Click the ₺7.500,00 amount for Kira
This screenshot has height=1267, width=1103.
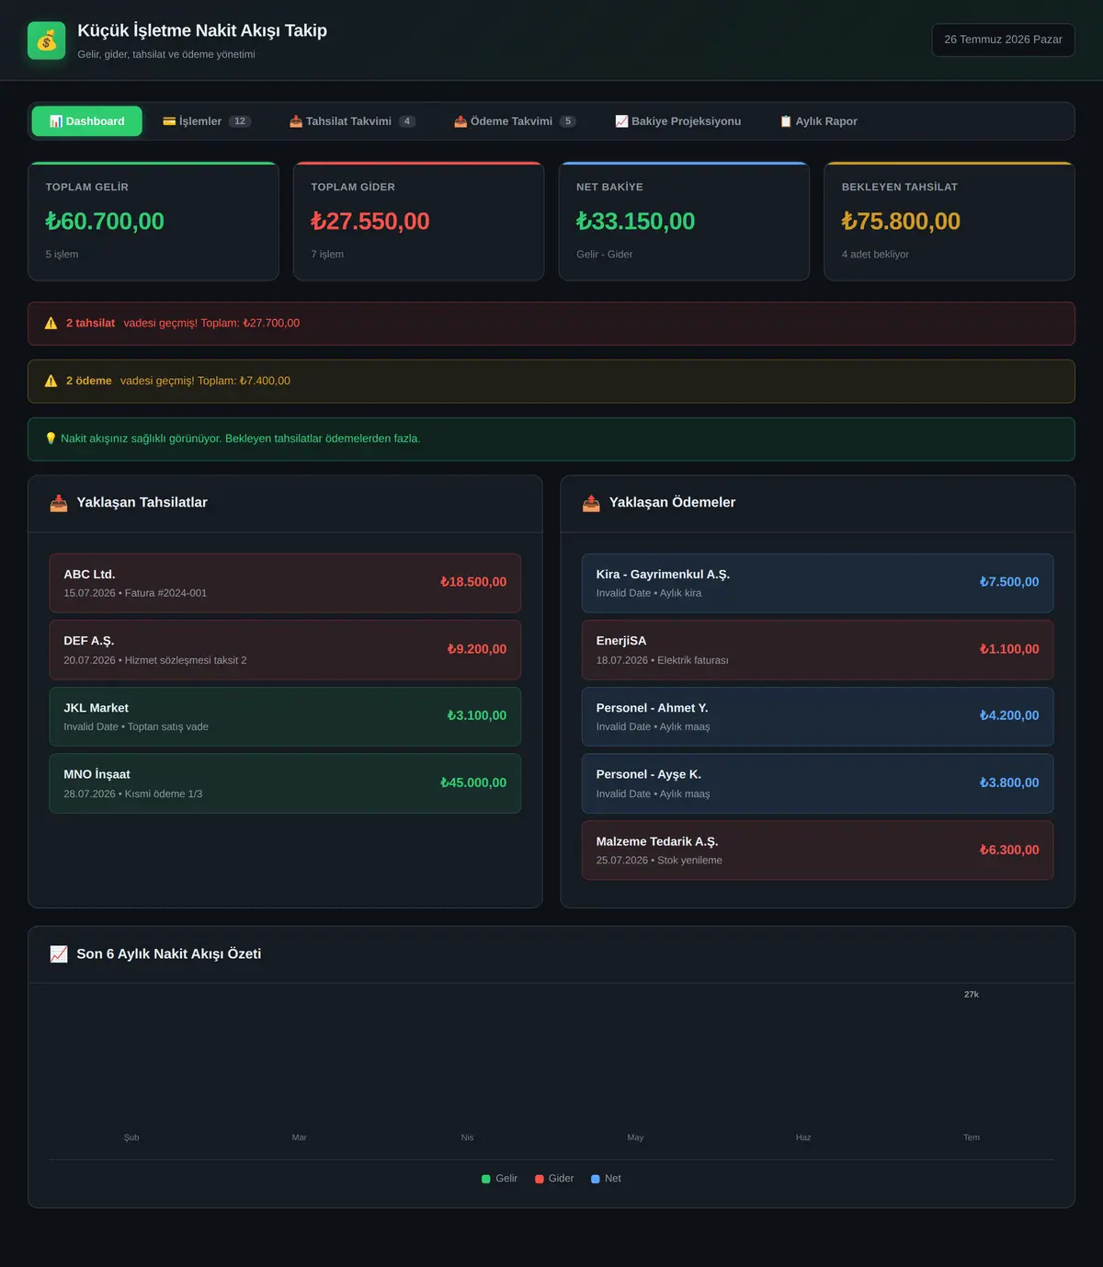coord(1009,582)
